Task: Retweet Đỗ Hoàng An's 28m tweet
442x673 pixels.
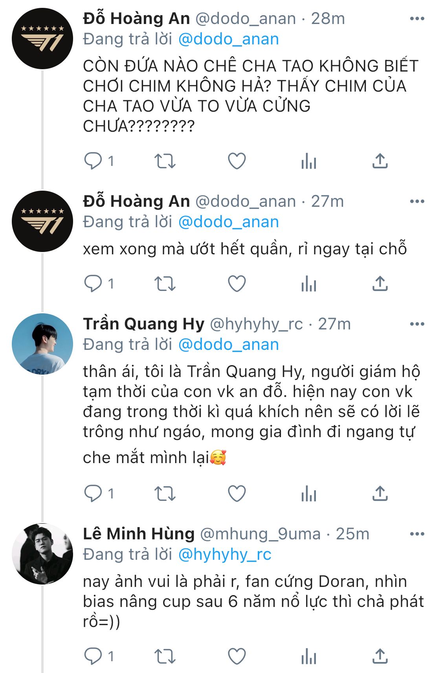Action: 165,161
